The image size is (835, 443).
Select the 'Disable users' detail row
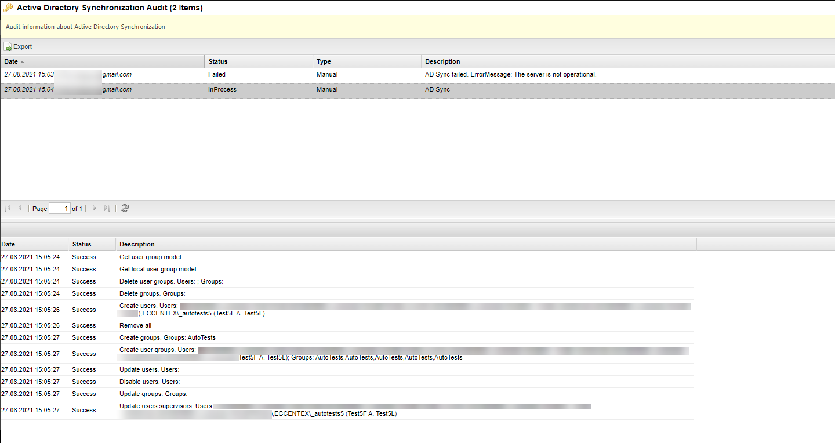pyautogui.click(x=150, y=382)
